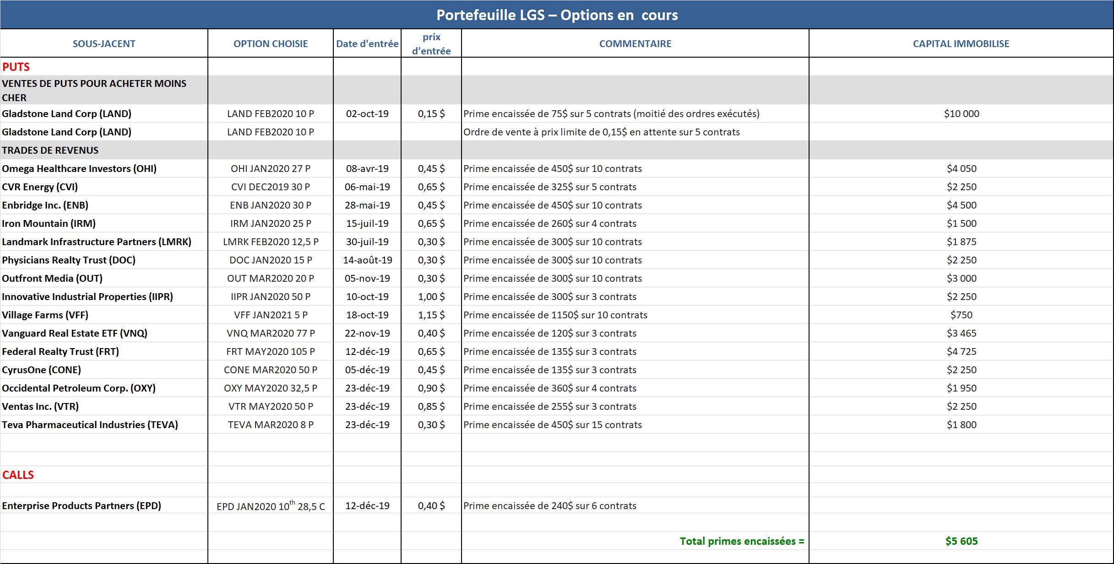The height and width of the screenshot is (564, 1114).
Task: Click the Date d'entrée column header
Action: tap(367, 44)
